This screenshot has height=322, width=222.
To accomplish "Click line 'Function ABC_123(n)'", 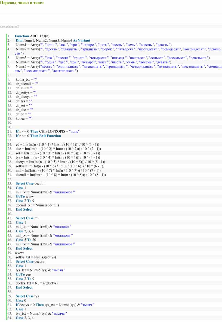I will coord(32,36).
